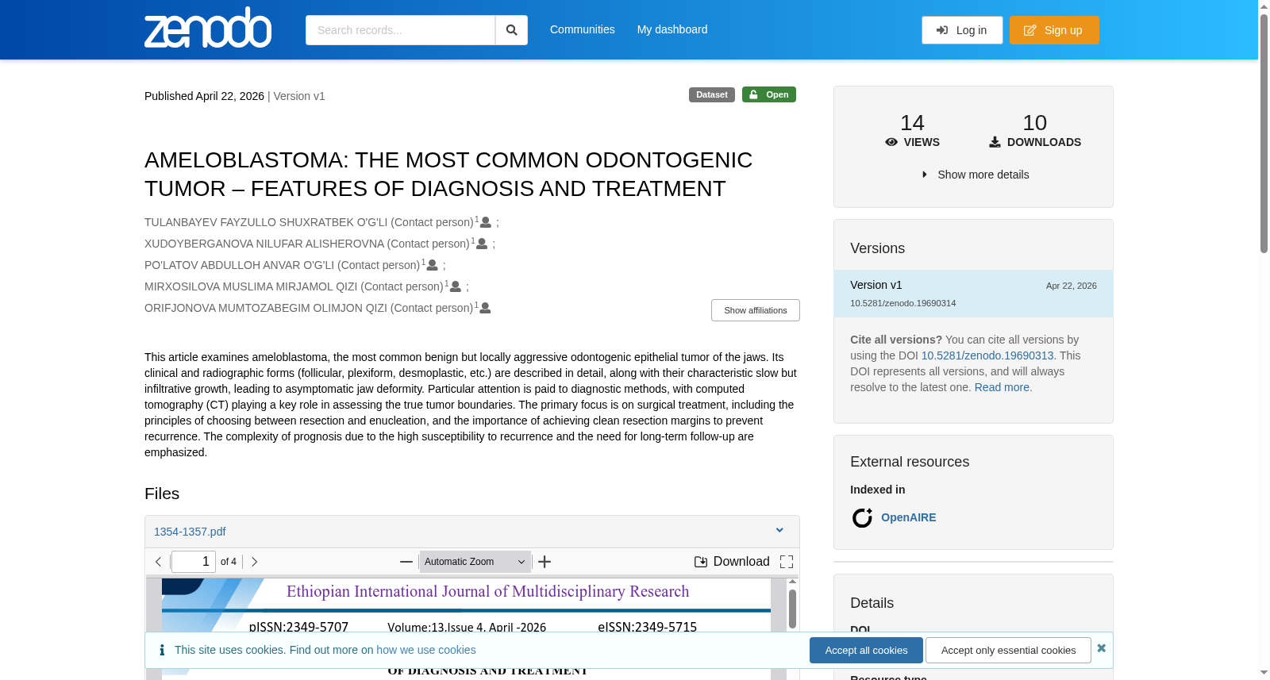Toggle PDF fullscreen mode icon

787,562
